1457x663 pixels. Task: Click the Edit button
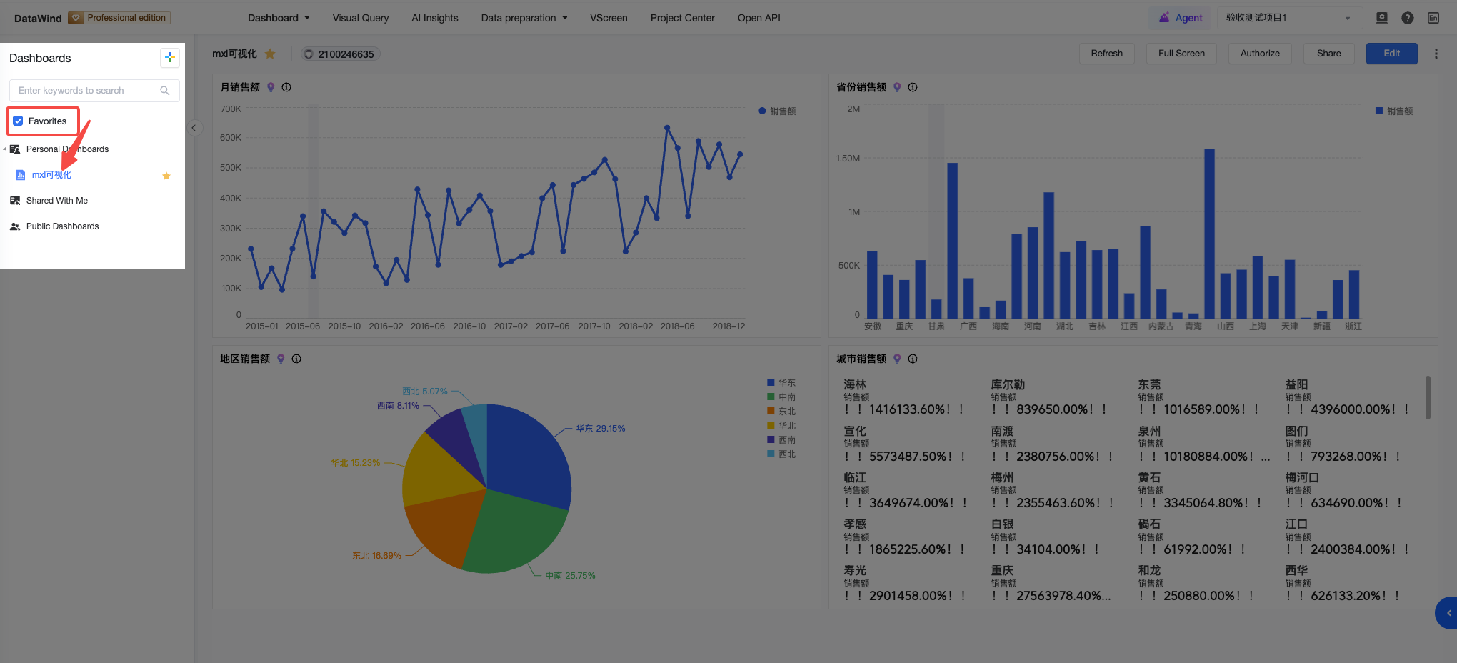coord(1391,54)
